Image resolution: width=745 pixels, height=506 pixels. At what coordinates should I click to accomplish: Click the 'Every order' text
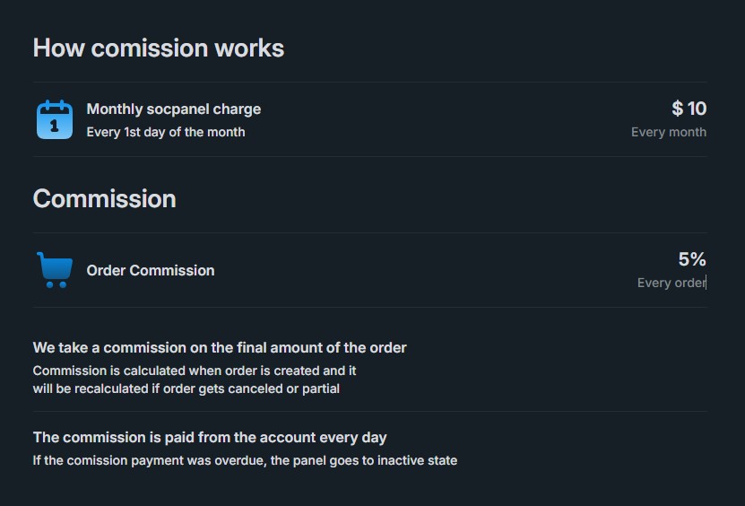pos(671,283)
